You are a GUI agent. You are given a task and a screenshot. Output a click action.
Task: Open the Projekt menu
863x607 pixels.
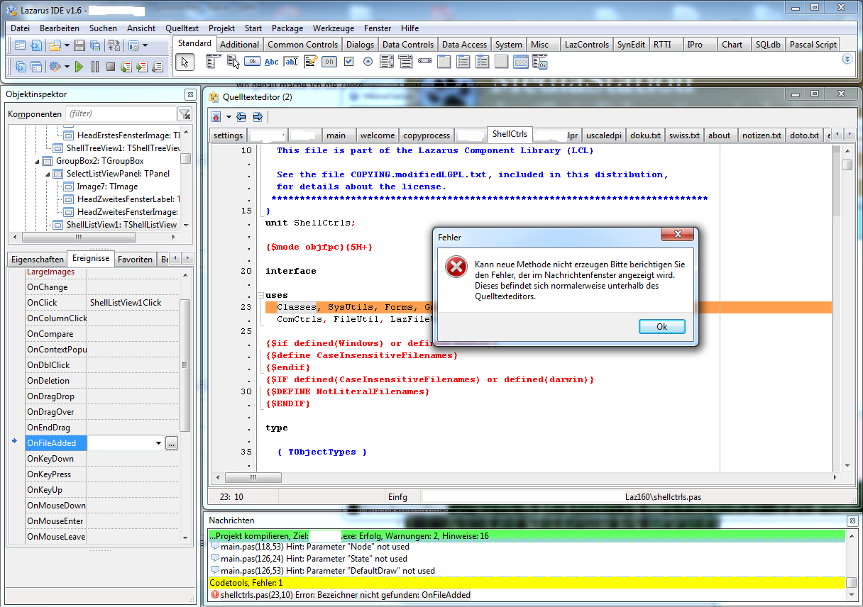click(221, 28)
